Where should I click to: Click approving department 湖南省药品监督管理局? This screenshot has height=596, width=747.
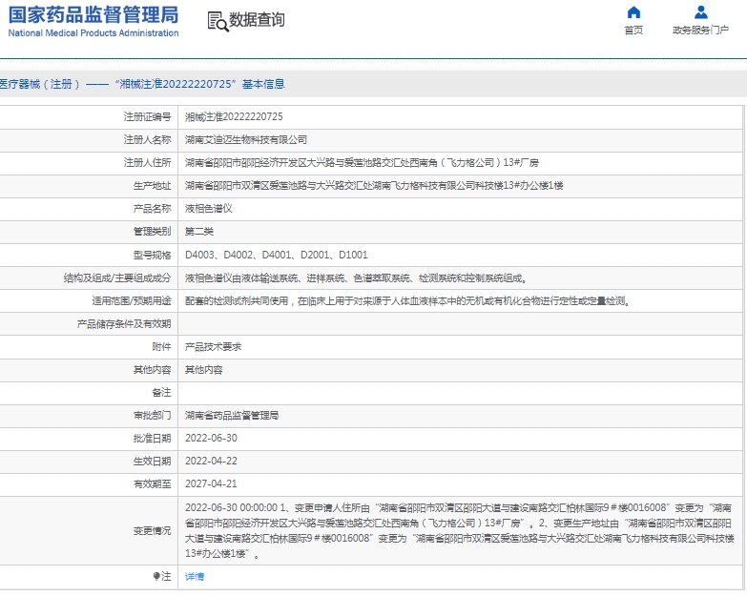[x=232, y=416]
